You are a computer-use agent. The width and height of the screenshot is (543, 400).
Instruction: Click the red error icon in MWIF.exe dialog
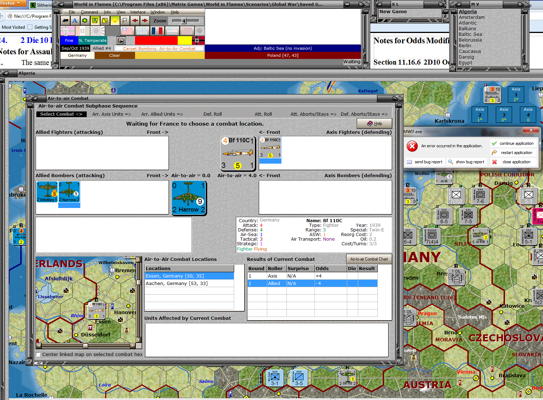(x=412, y=146)
